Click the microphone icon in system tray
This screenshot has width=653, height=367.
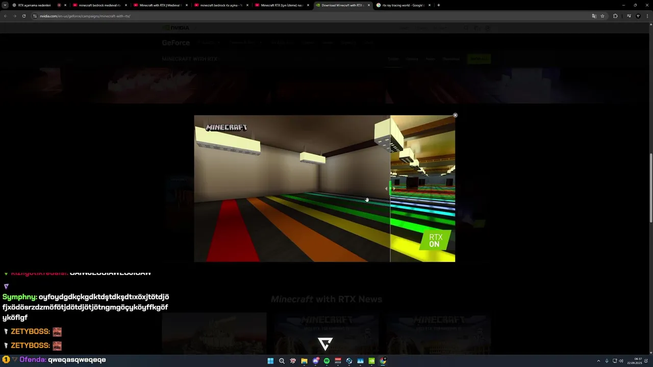[x=607, y=361]
